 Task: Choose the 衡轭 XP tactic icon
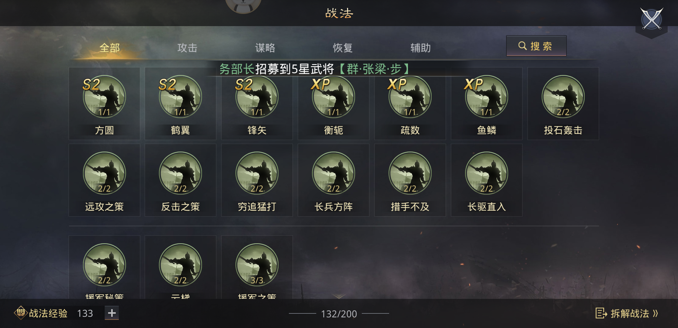334,97
